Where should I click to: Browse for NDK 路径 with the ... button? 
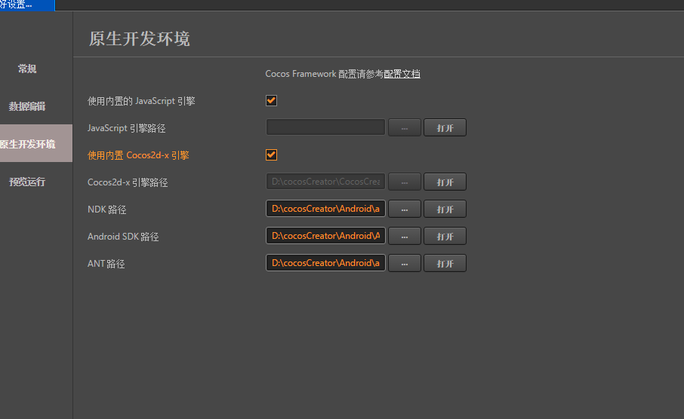(x=405, y=209)
